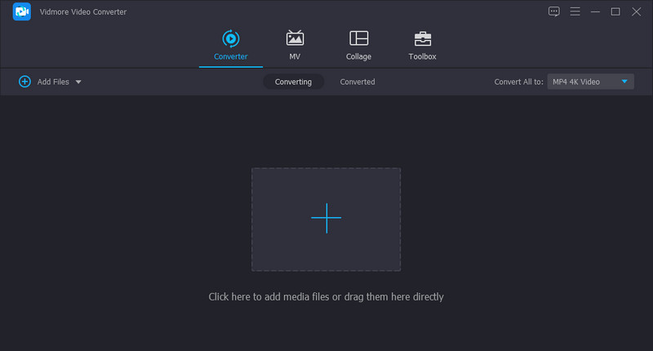Click the Vidmore app logo
Viewport: 653px width, 351px height.
(22, 11)
